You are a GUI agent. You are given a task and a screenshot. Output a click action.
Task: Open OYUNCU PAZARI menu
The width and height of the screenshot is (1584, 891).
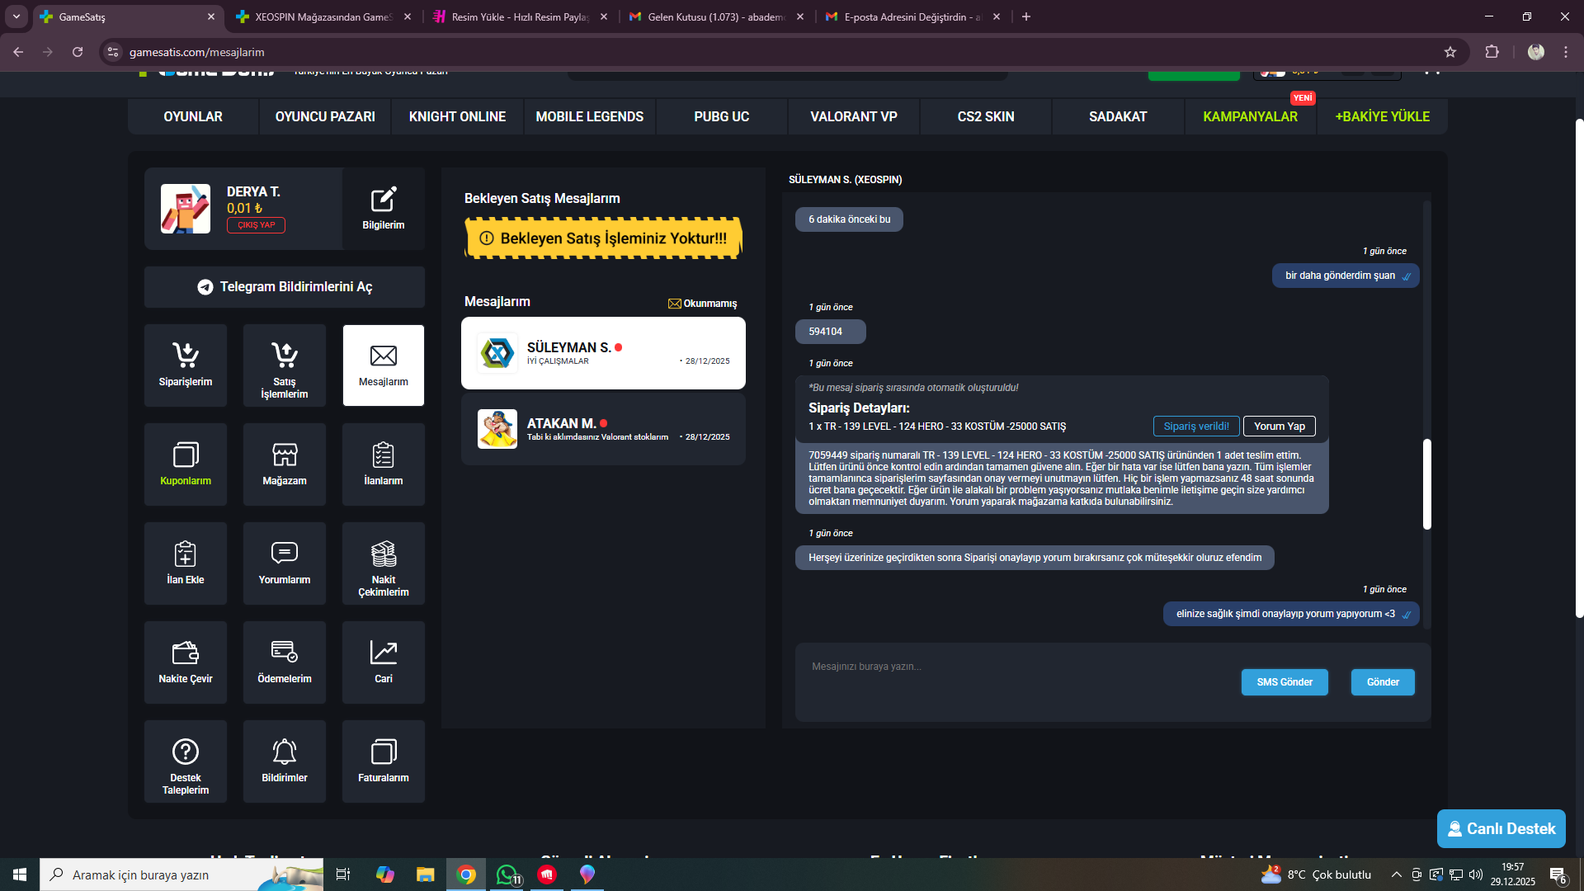point(325,116)
